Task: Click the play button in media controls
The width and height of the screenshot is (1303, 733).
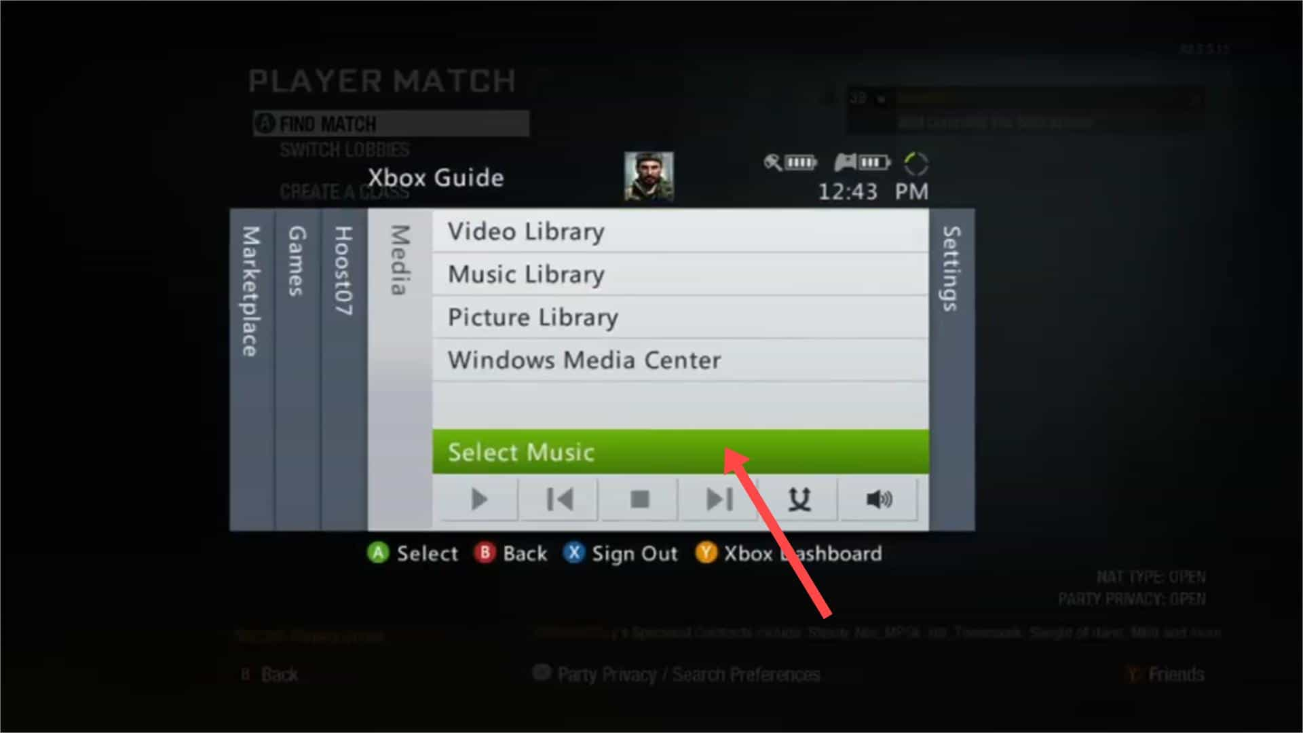Action: pyautogui.click(x=480, y=500)
